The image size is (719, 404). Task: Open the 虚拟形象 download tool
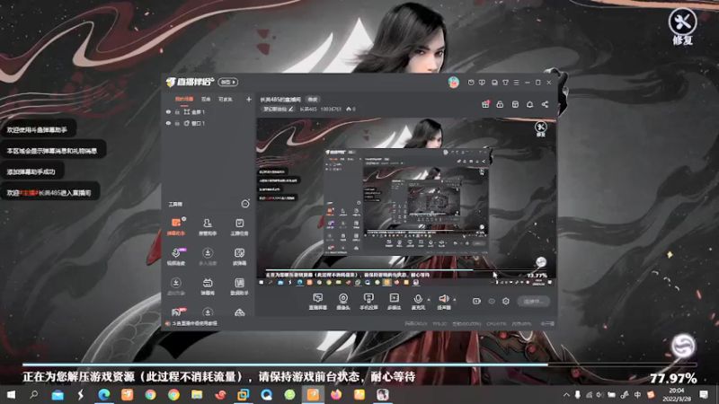tap(175, 286)
